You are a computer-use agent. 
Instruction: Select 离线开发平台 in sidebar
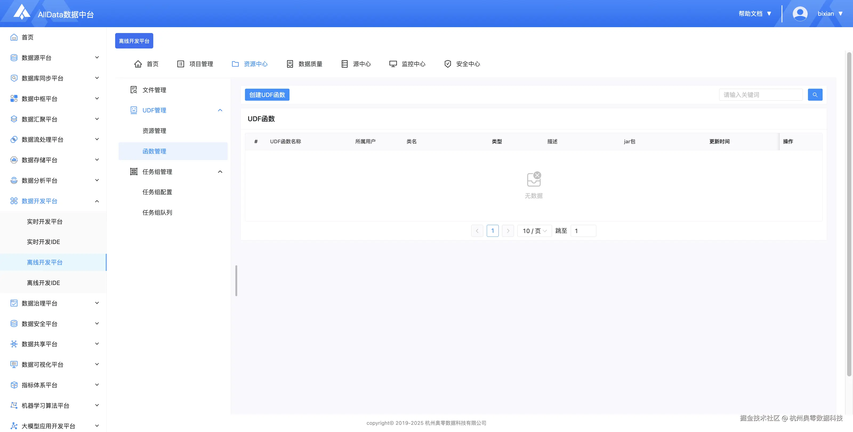click(x=53, y=263)
